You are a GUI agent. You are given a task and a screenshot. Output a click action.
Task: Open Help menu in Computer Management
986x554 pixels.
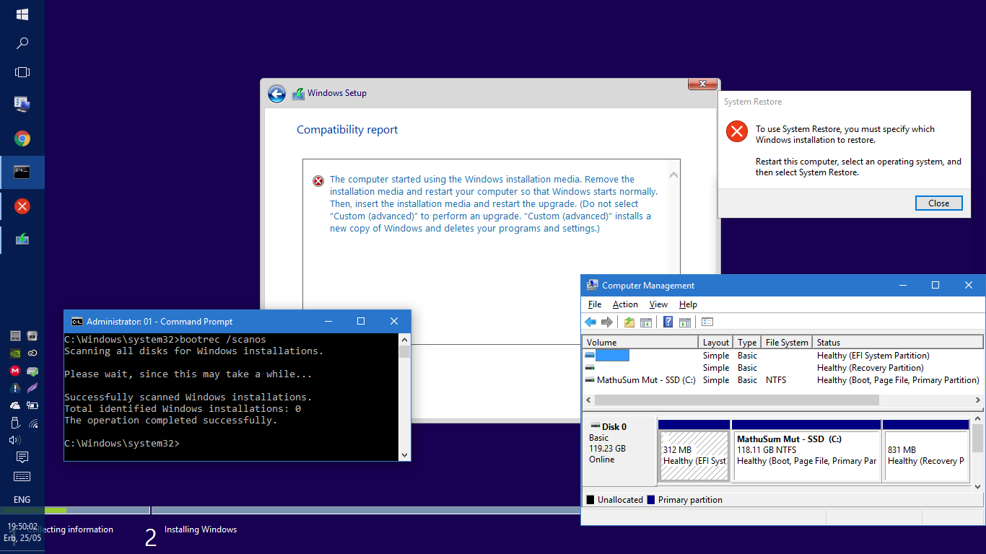pyautogui.click(x=689, y=304)
